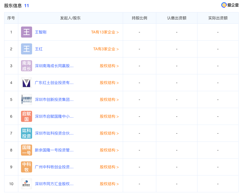Viewport: 242px width, 194px height.
Task: Click the 股东信息 section heading
Action: coord(12,6)
